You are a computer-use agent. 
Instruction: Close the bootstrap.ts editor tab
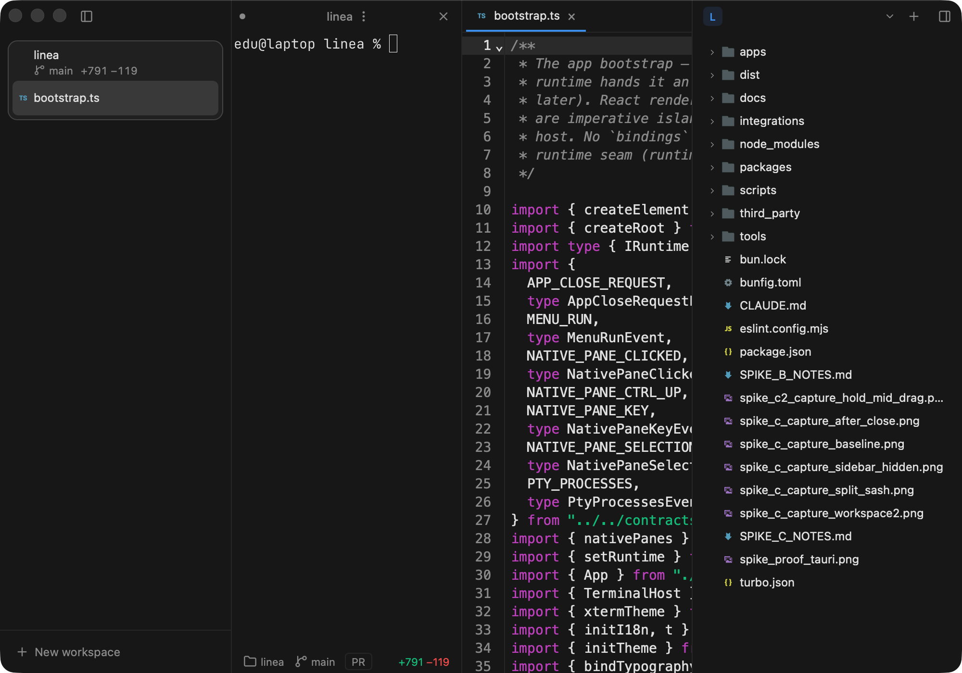click(571, 17)
